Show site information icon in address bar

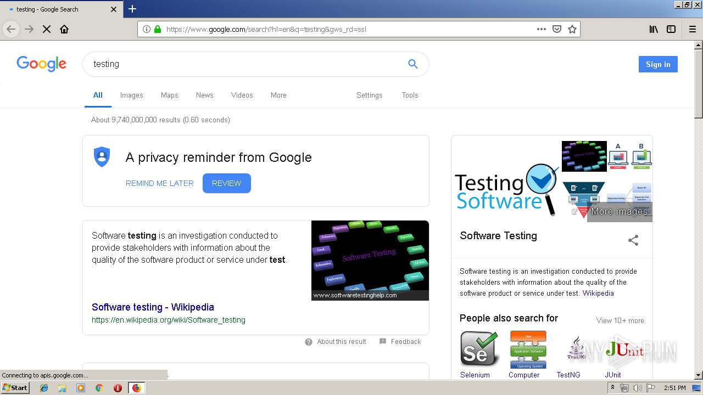tap(147, 29)
